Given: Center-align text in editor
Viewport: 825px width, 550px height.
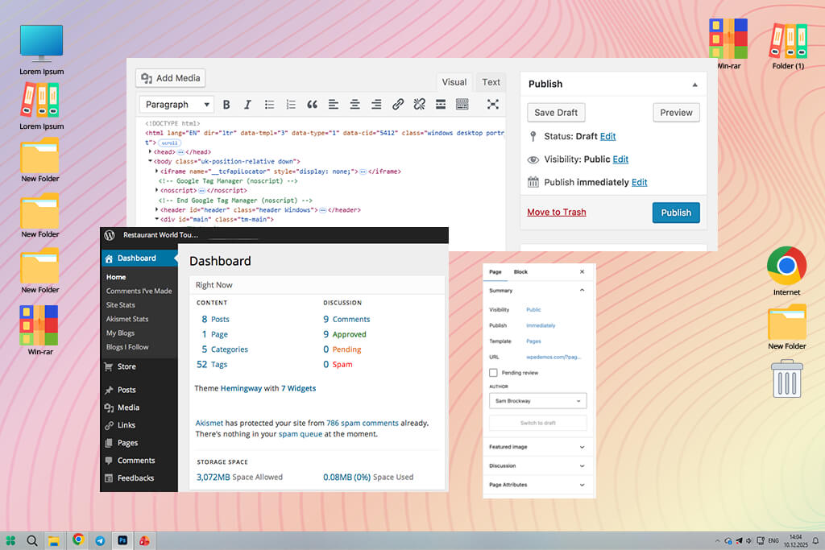Looking at the screenshot, I should click(x=355, y=105).
